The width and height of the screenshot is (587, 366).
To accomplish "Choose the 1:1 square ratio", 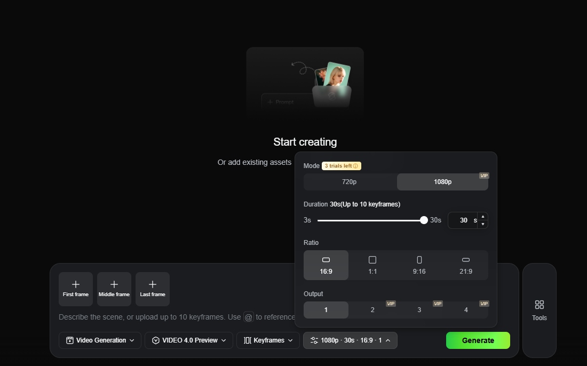I will [x=372, y=265].
